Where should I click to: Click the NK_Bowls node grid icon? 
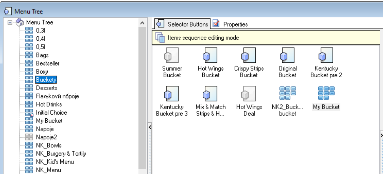tap(29, 145)
